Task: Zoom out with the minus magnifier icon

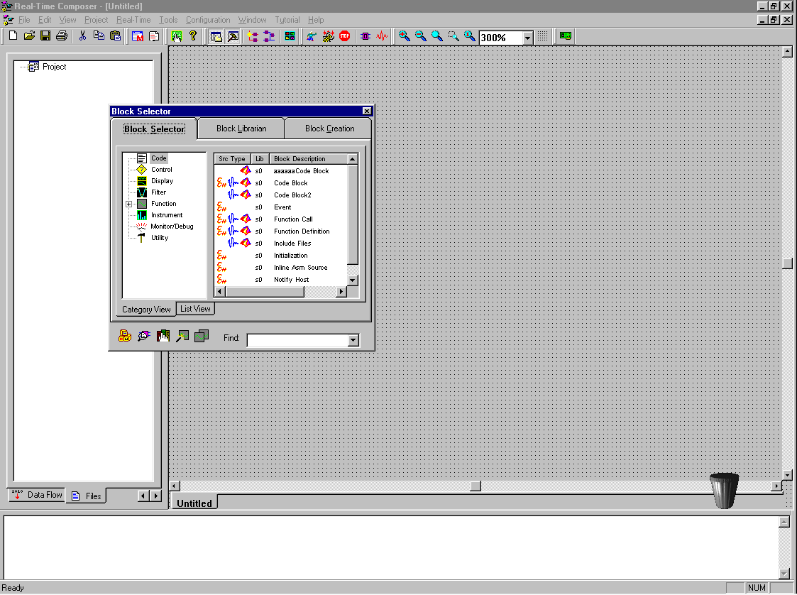Action: coord(420,36)
